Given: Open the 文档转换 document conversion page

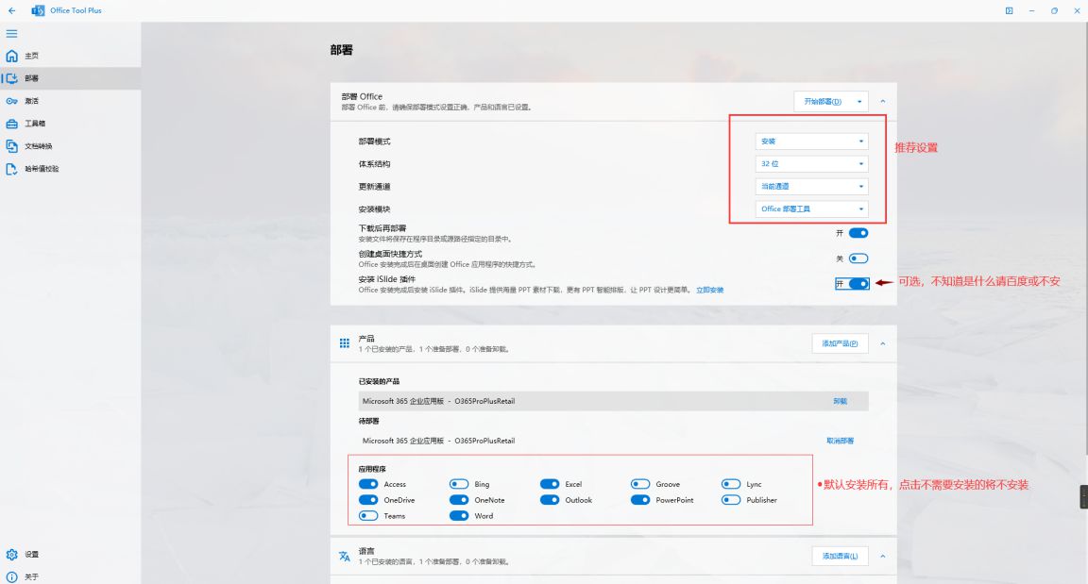Looking at the screenshot, I should pos(70,146).
